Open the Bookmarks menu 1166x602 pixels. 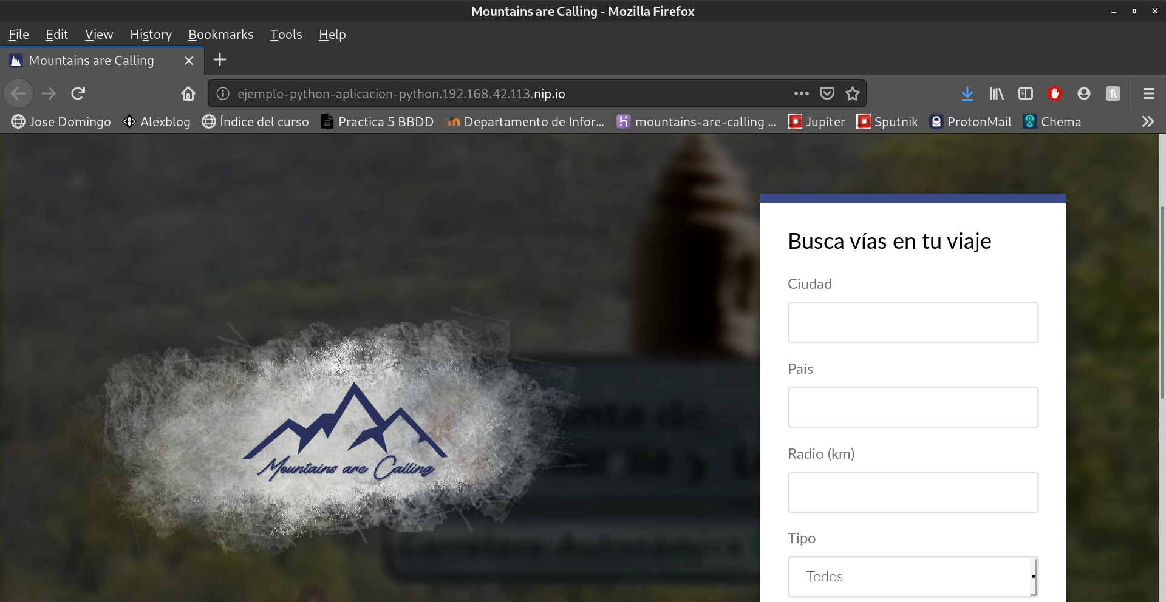point(220,35)
